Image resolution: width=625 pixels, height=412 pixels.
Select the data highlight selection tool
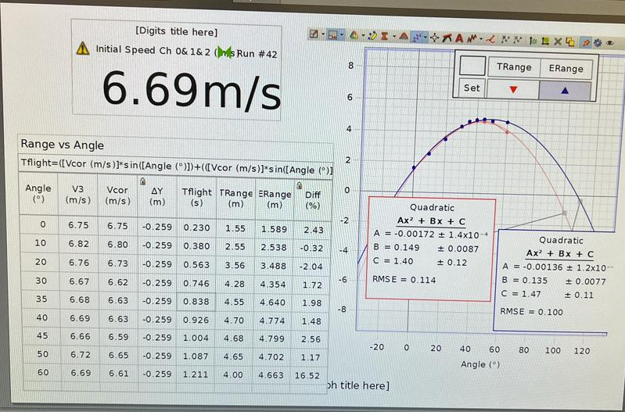(332, 34)
